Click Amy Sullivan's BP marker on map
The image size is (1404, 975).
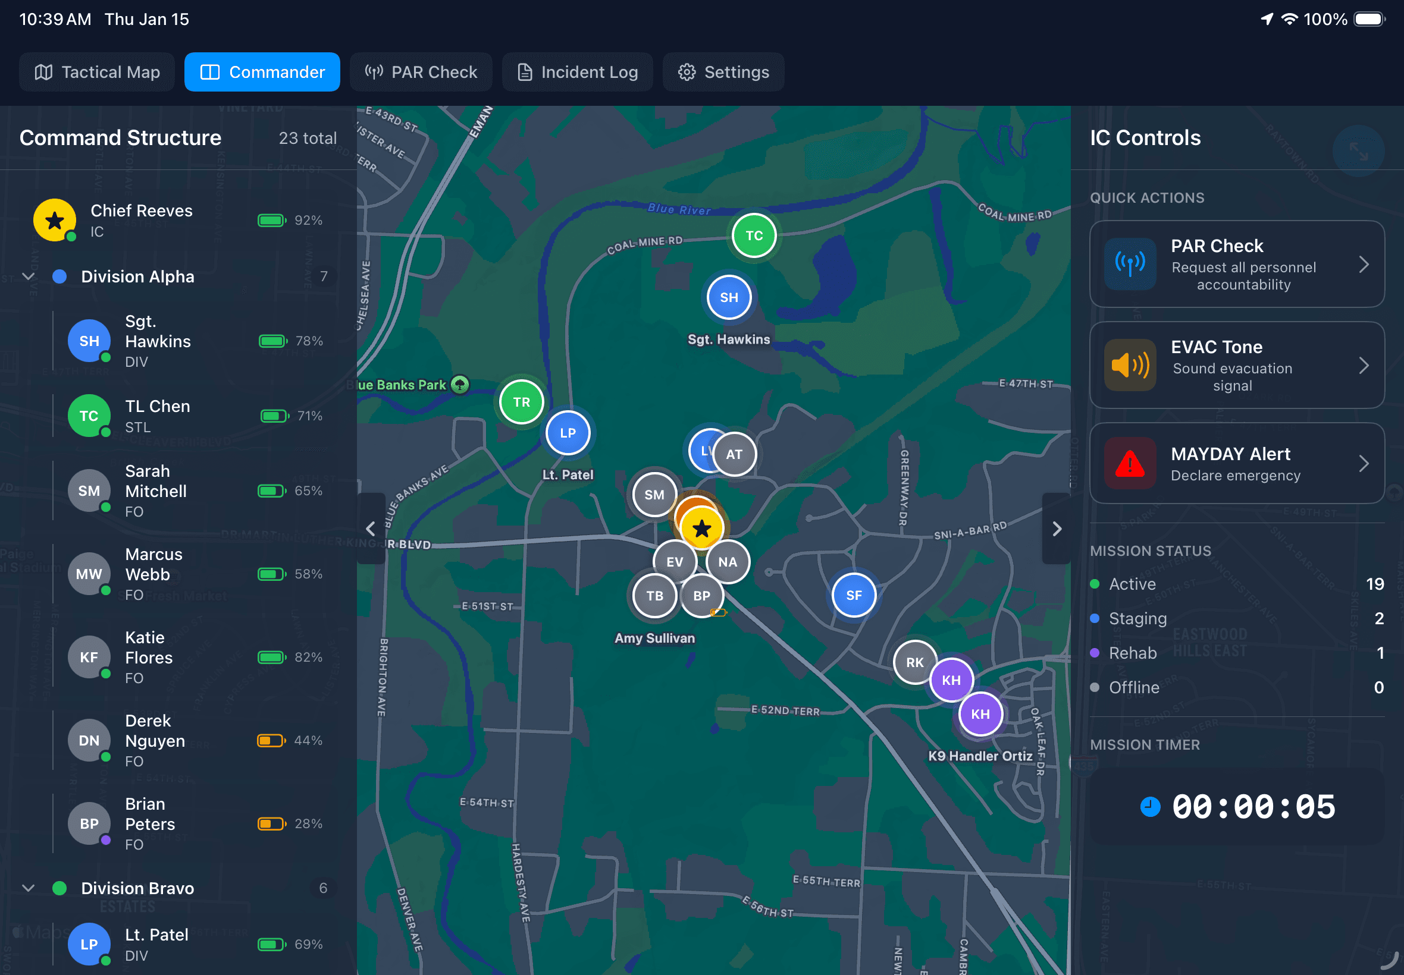pos(701,596)
